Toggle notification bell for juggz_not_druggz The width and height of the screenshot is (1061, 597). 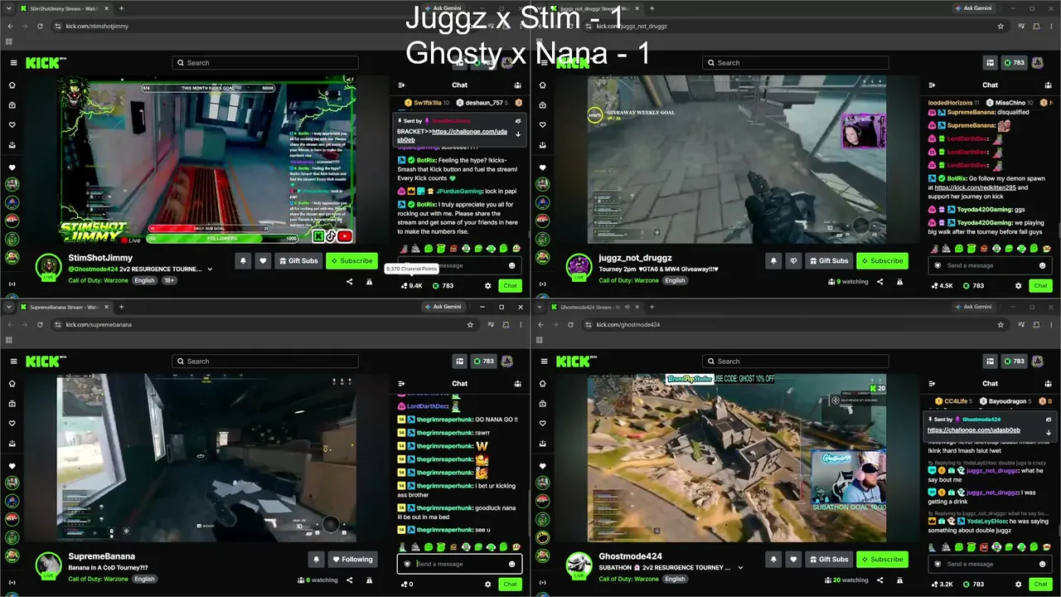click(x=773, y=260)
